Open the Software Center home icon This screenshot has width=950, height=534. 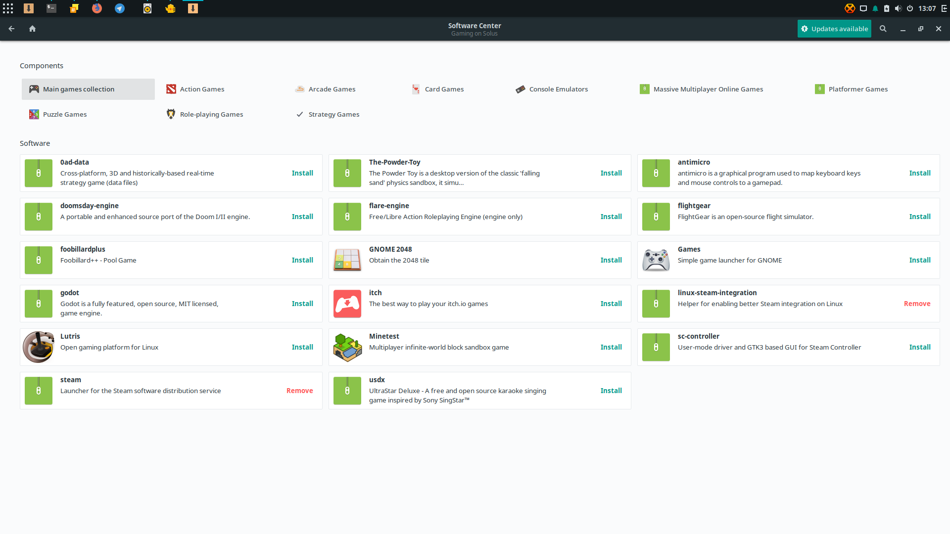point(33,29)
